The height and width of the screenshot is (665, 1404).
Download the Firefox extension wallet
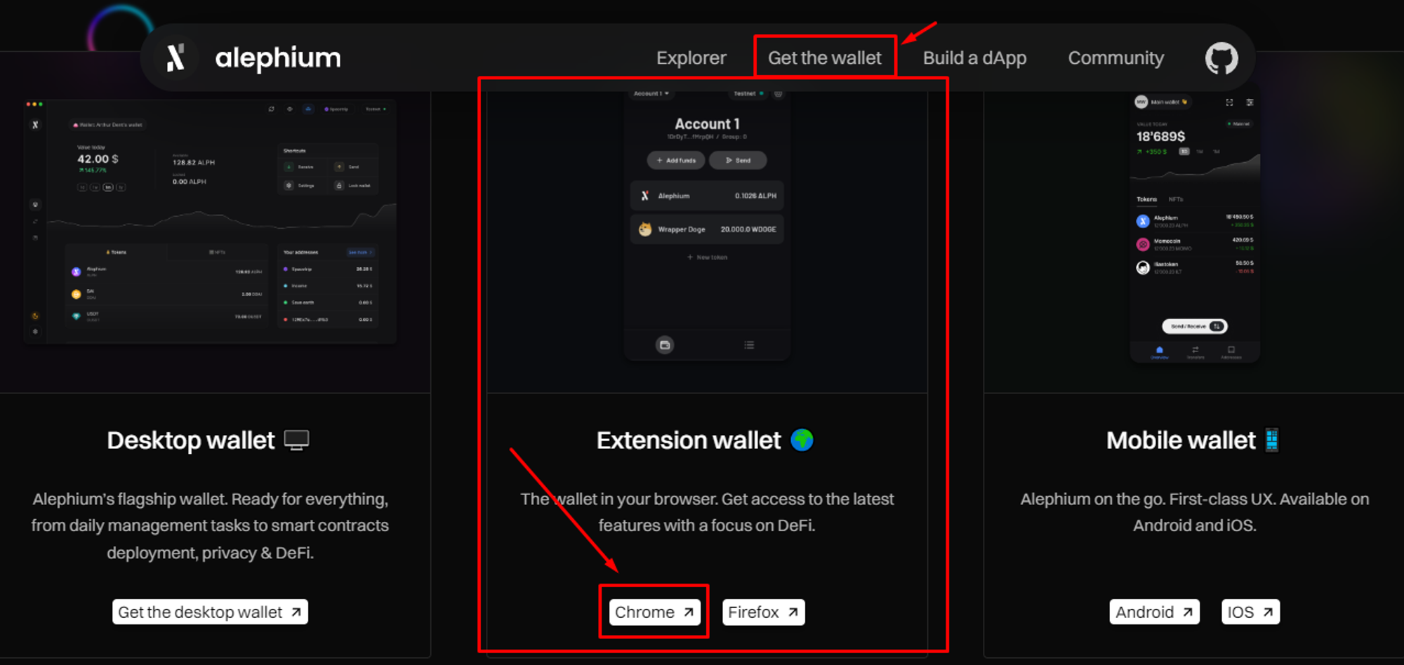pyautogui.click(x=763, y=612)
